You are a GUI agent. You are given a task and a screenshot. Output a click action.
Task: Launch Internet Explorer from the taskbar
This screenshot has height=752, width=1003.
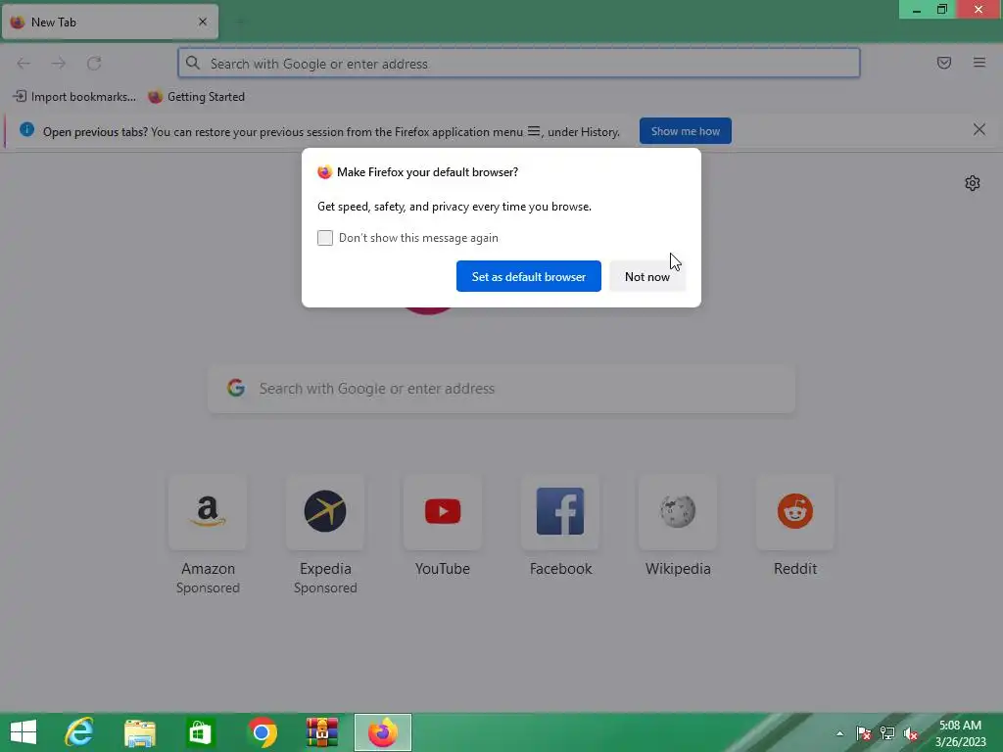click(79, 732)
